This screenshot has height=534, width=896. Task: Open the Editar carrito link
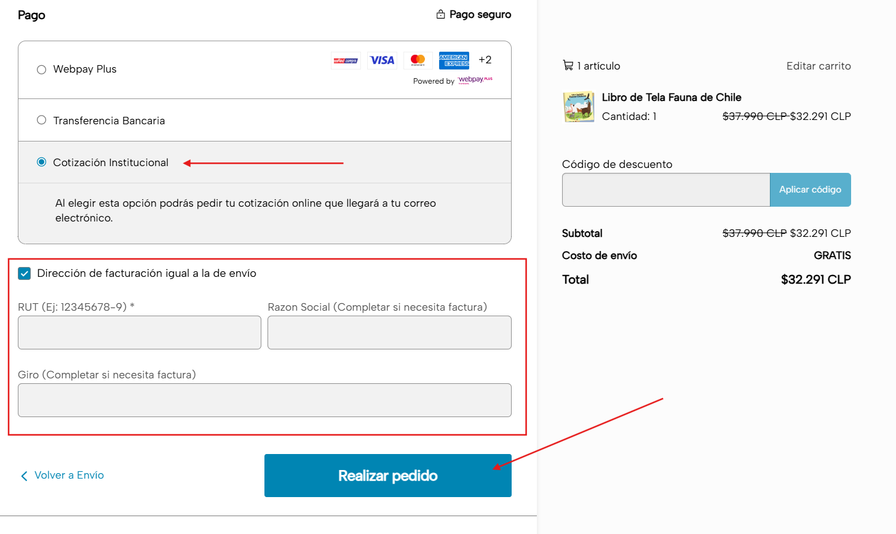click(x=818, y=66)
